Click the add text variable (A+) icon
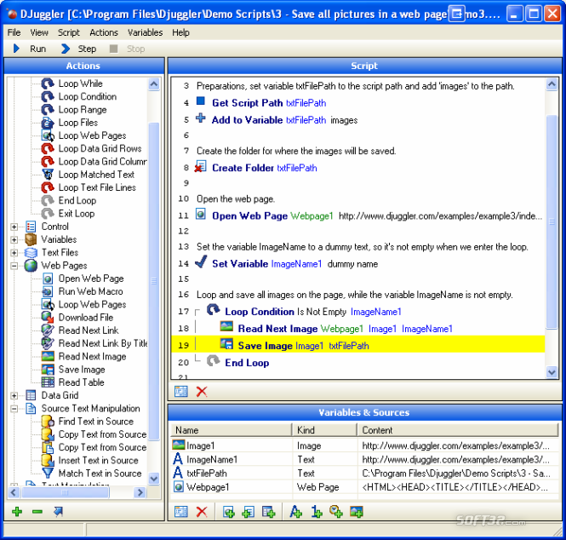The height and width of the screenshot is (540, 566). click(296, 511)
